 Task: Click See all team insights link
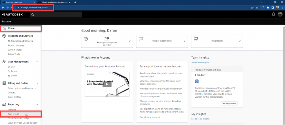pos(200,62)
